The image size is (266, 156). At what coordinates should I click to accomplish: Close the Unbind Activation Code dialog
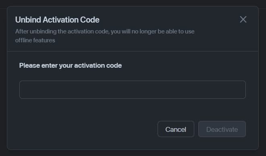pyautogui.click(x=243, y=19)
